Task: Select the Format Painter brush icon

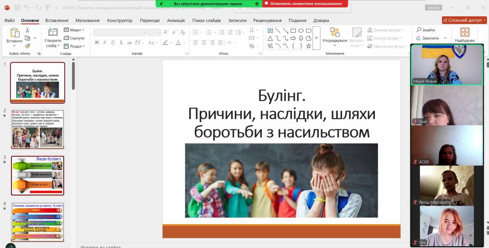Action: (27, 46)
